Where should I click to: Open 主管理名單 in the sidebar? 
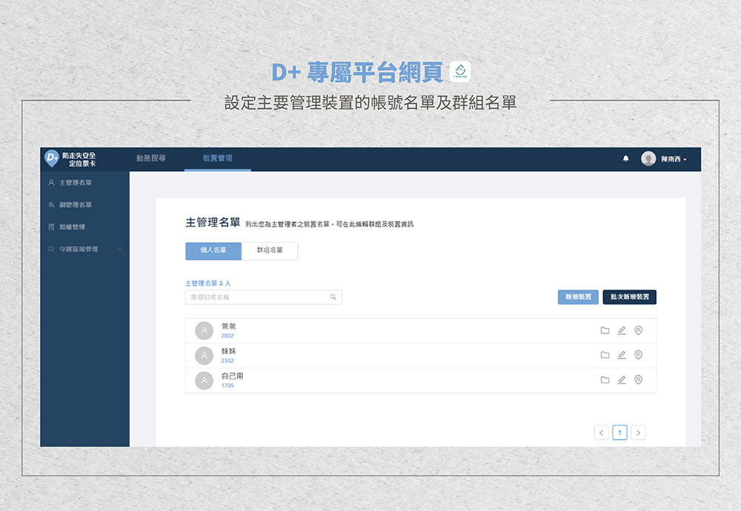[x=76, y=183]
